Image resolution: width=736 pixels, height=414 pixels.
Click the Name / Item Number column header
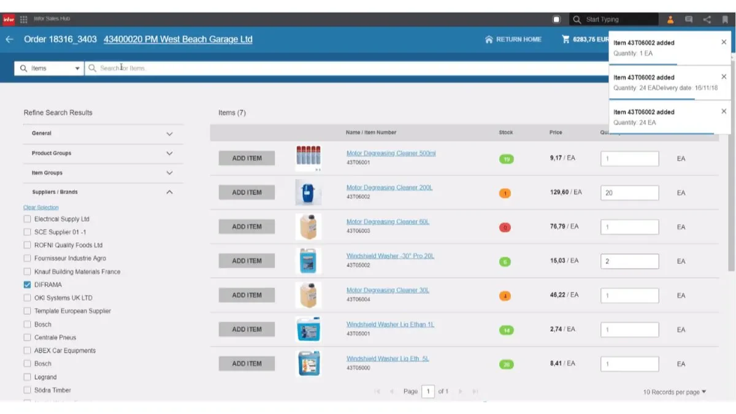(371, 132)
